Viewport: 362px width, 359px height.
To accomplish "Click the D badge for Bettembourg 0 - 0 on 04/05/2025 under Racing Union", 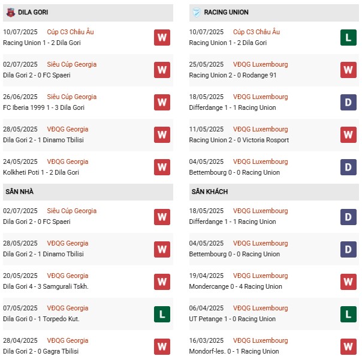I will 348,167.
